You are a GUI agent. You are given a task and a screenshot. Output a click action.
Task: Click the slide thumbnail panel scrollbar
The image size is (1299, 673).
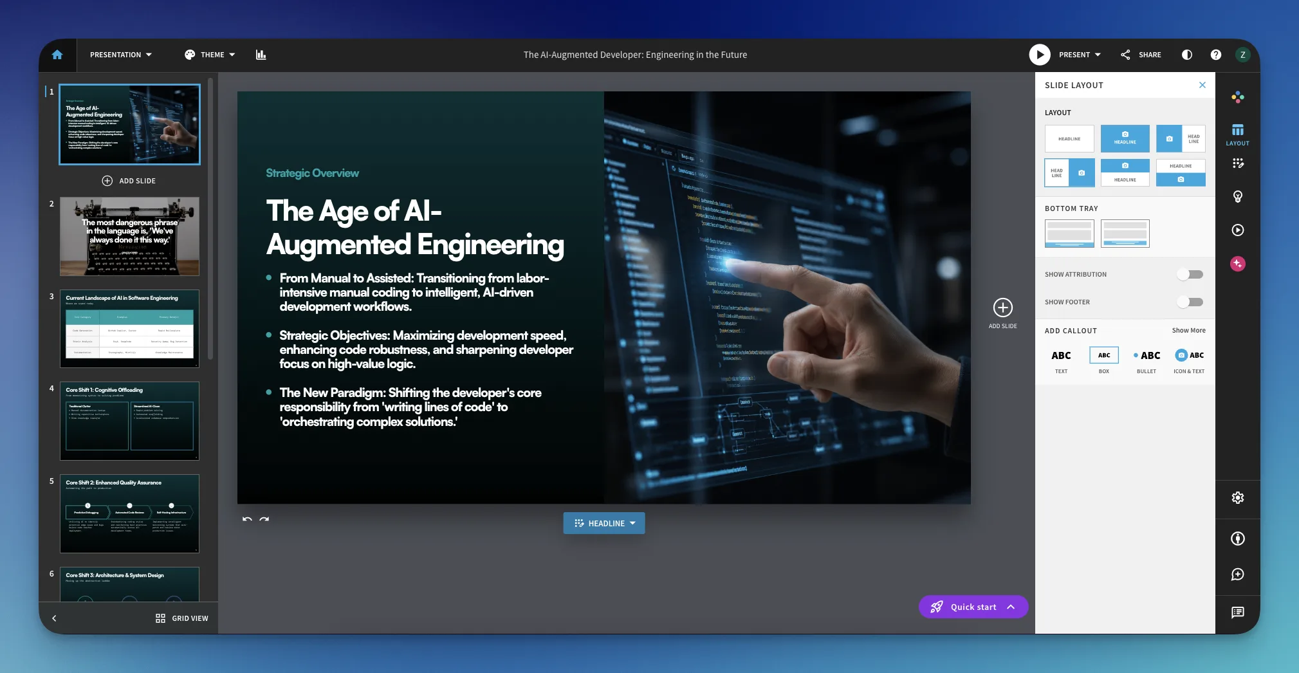pyautogui.click(x=210, y=219)
